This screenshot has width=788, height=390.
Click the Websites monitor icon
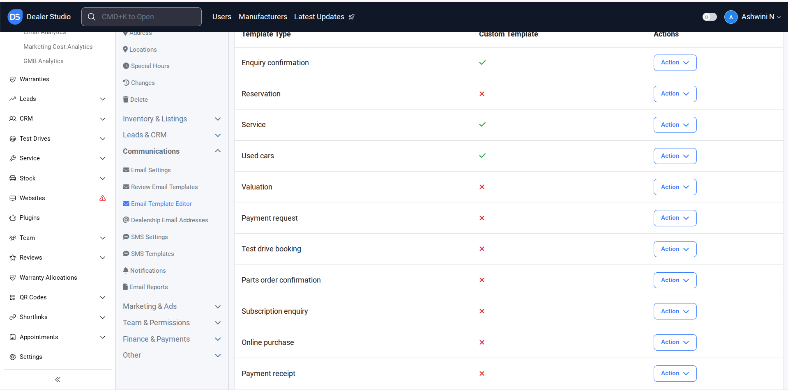[x=13, y=198]
